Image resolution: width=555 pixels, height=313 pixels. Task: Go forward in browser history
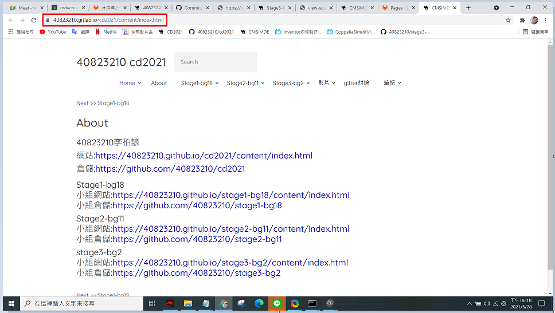[22, 20]
